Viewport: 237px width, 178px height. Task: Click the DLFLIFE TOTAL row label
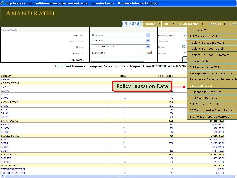[11, 165]
